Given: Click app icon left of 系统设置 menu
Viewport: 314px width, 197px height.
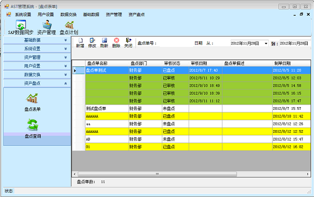Looking at the screenshot, I should pos(8,15).
